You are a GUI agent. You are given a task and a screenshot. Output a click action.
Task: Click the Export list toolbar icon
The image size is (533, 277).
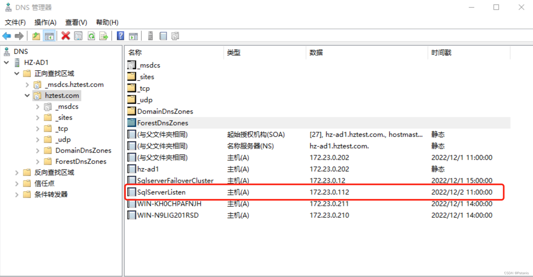click(x=104, y=36)
